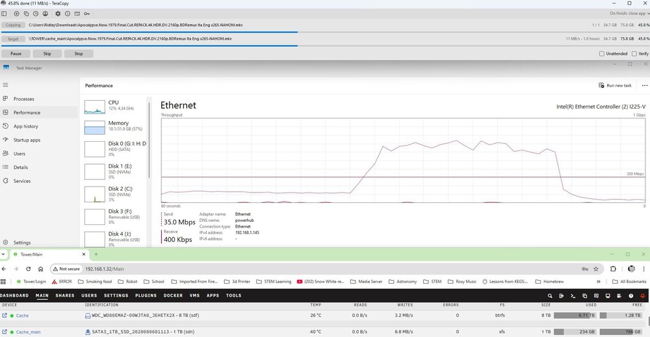This screenshot has height=337, width=650.
Task: Click the Ethernet throughput graph
Action: (404, 161)
